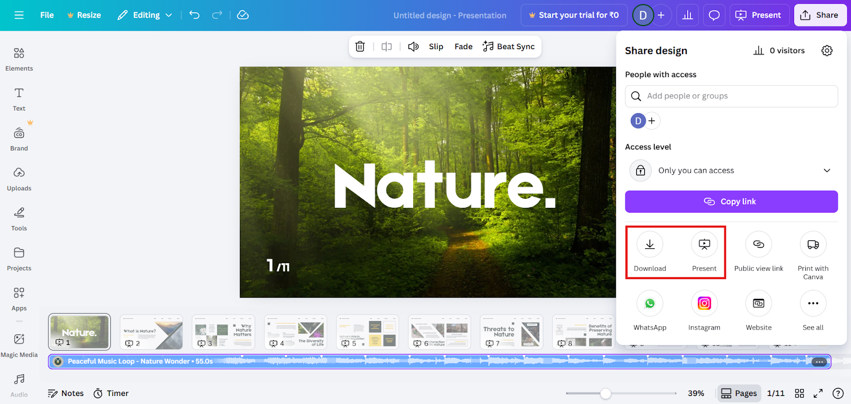Click the Add people or groups field
The height and width of the screenshot is (404, 851).
coord(731,96)
